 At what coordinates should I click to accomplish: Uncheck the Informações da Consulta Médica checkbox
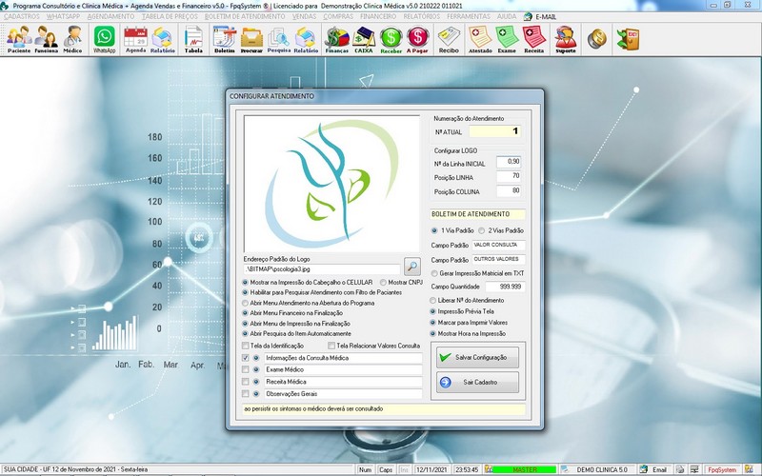[x=246, y=358]
